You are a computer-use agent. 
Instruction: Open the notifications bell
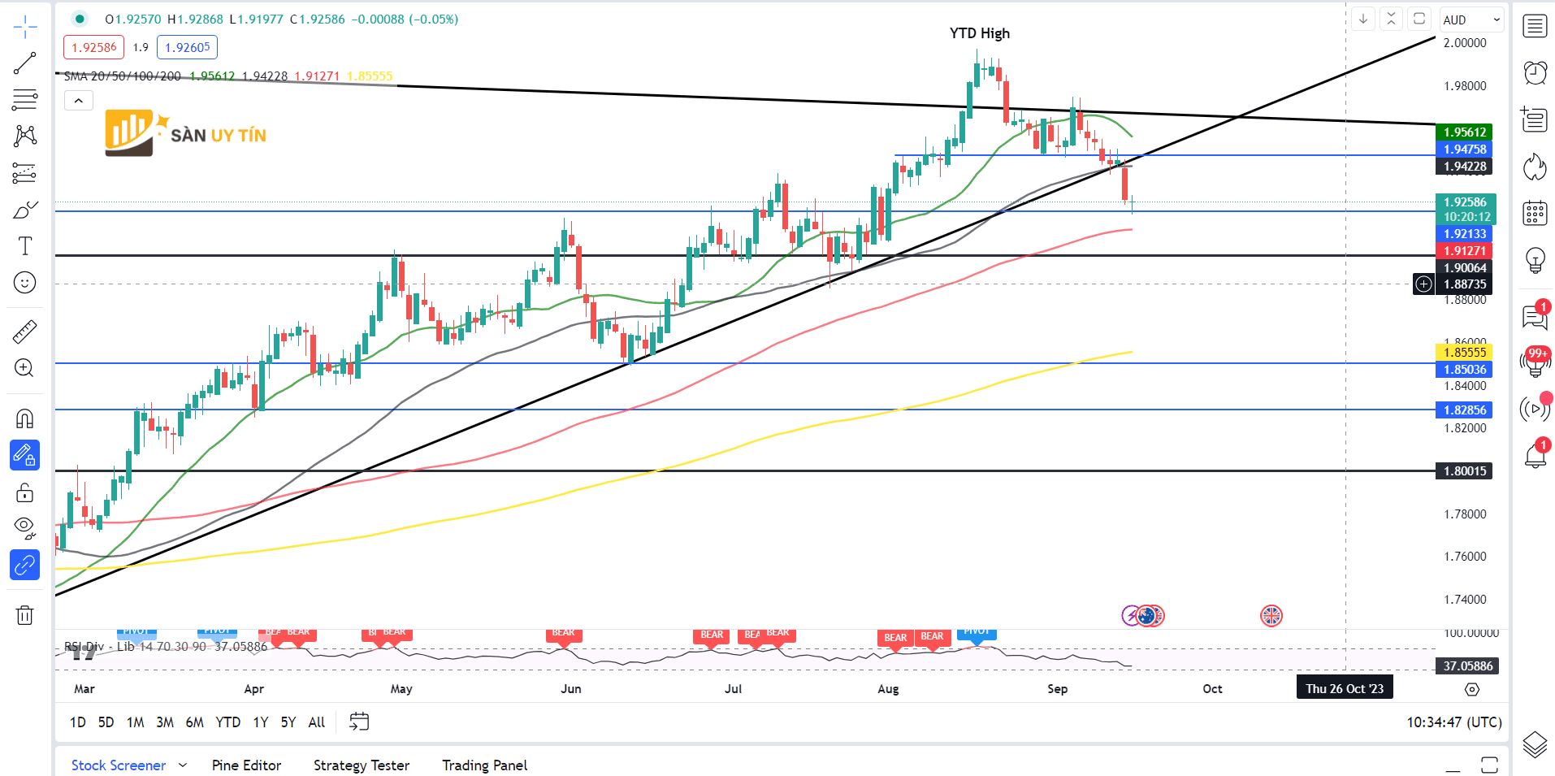[1535, 456]
